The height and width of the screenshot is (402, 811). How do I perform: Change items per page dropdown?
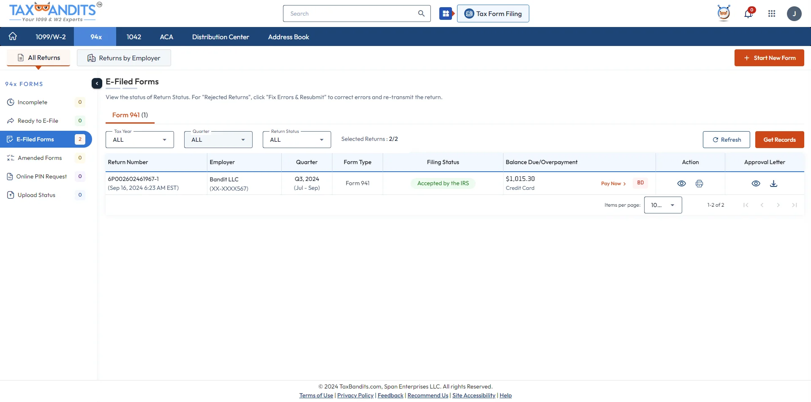click(x=663, y=205)
